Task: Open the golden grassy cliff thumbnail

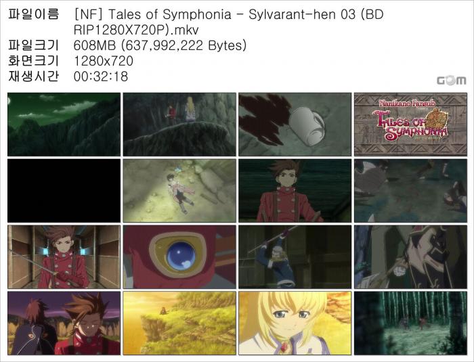Action: pos(179,323)
